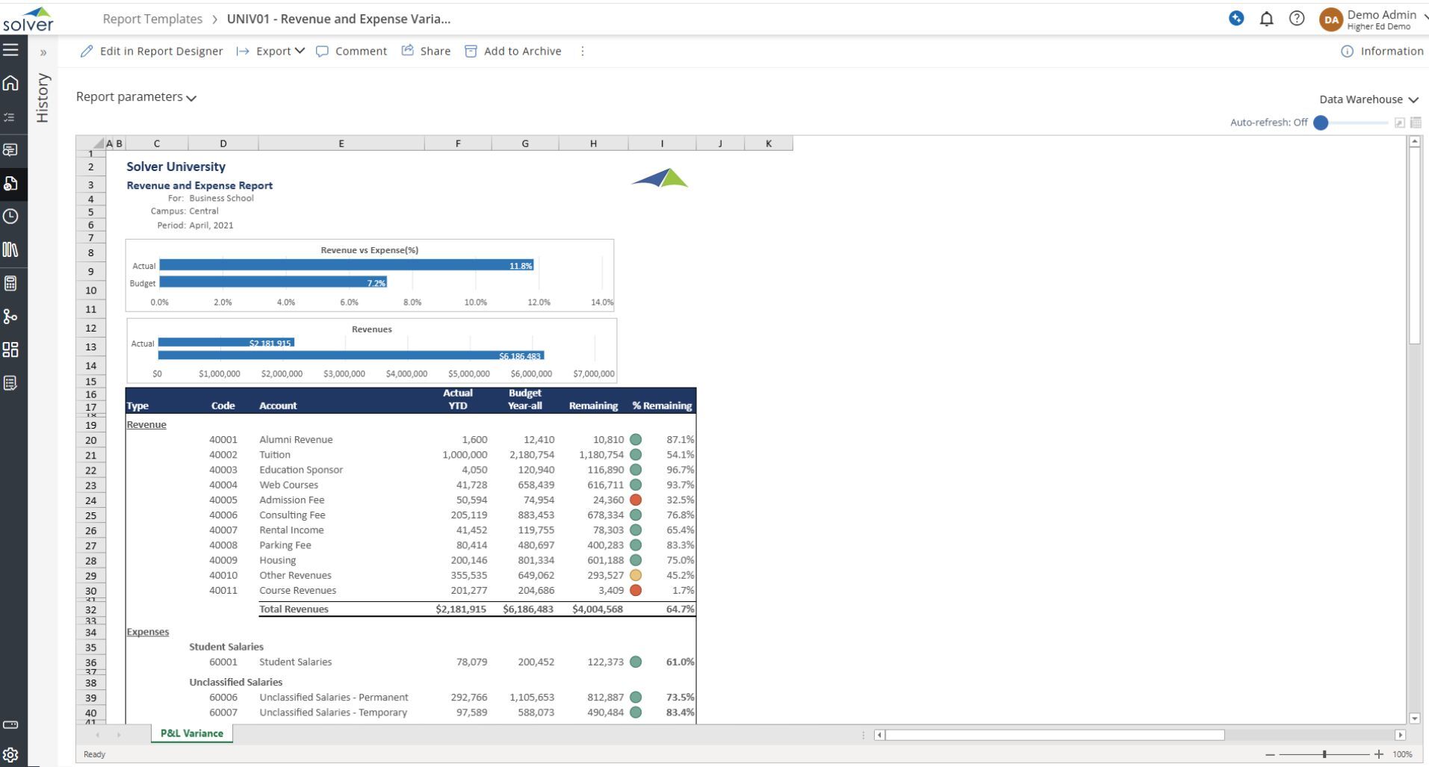The width and height of the screenshot is (1429, 767).
Task: Open the Data Warehouse dropdown
Action: point(1368,99)
